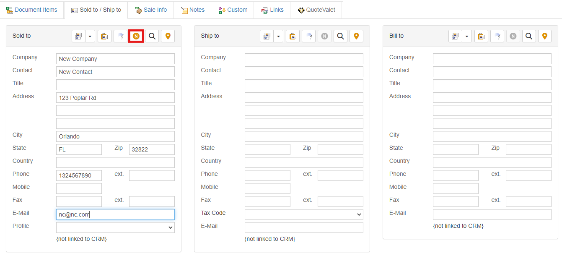Screen dimensions: 562x256
Task: Click the map pin icon in Sold to
Action: click(168, 37)
